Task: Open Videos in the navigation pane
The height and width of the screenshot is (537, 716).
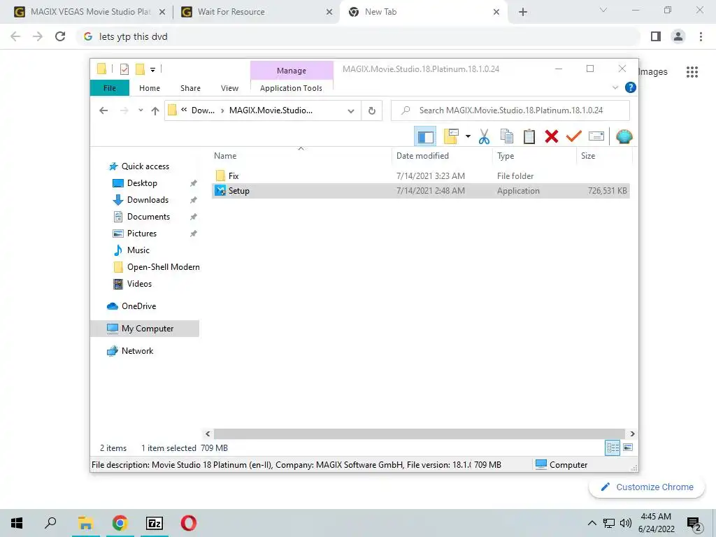Action: point(139,284)
